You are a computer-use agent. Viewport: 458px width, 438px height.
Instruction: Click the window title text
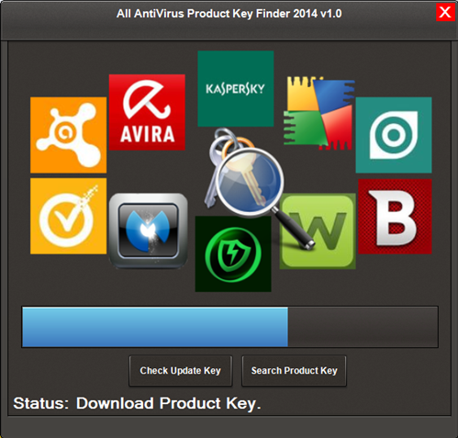229,14
